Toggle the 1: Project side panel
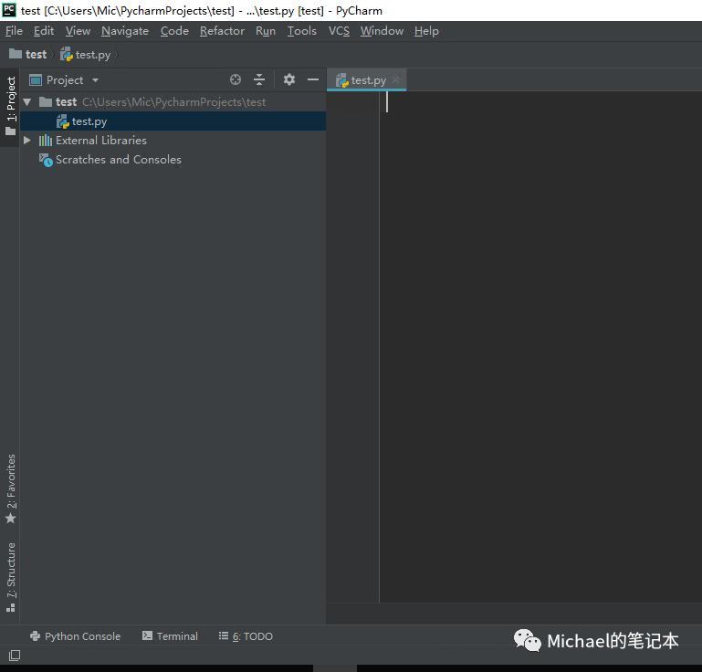This screenshot has height=672, width=702. [11, 105]
